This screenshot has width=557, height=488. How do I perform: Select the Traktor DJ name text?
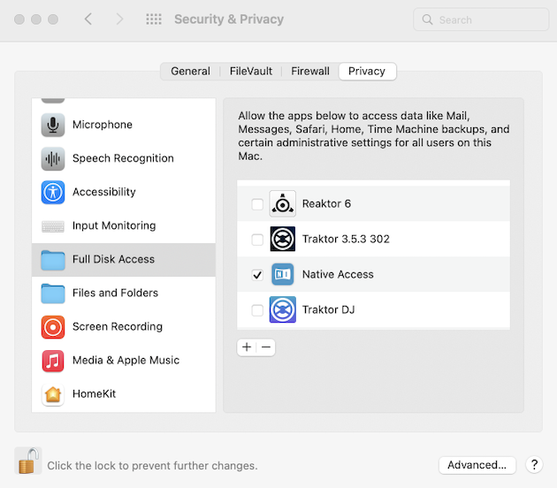pos(328,309)
